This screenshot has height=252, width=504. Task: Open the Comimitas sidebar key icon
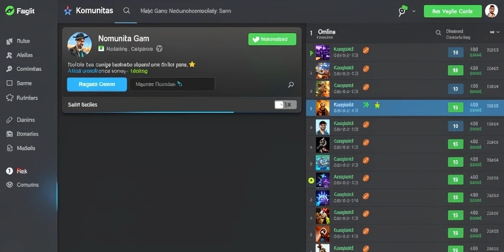click(x=9, y=69)
